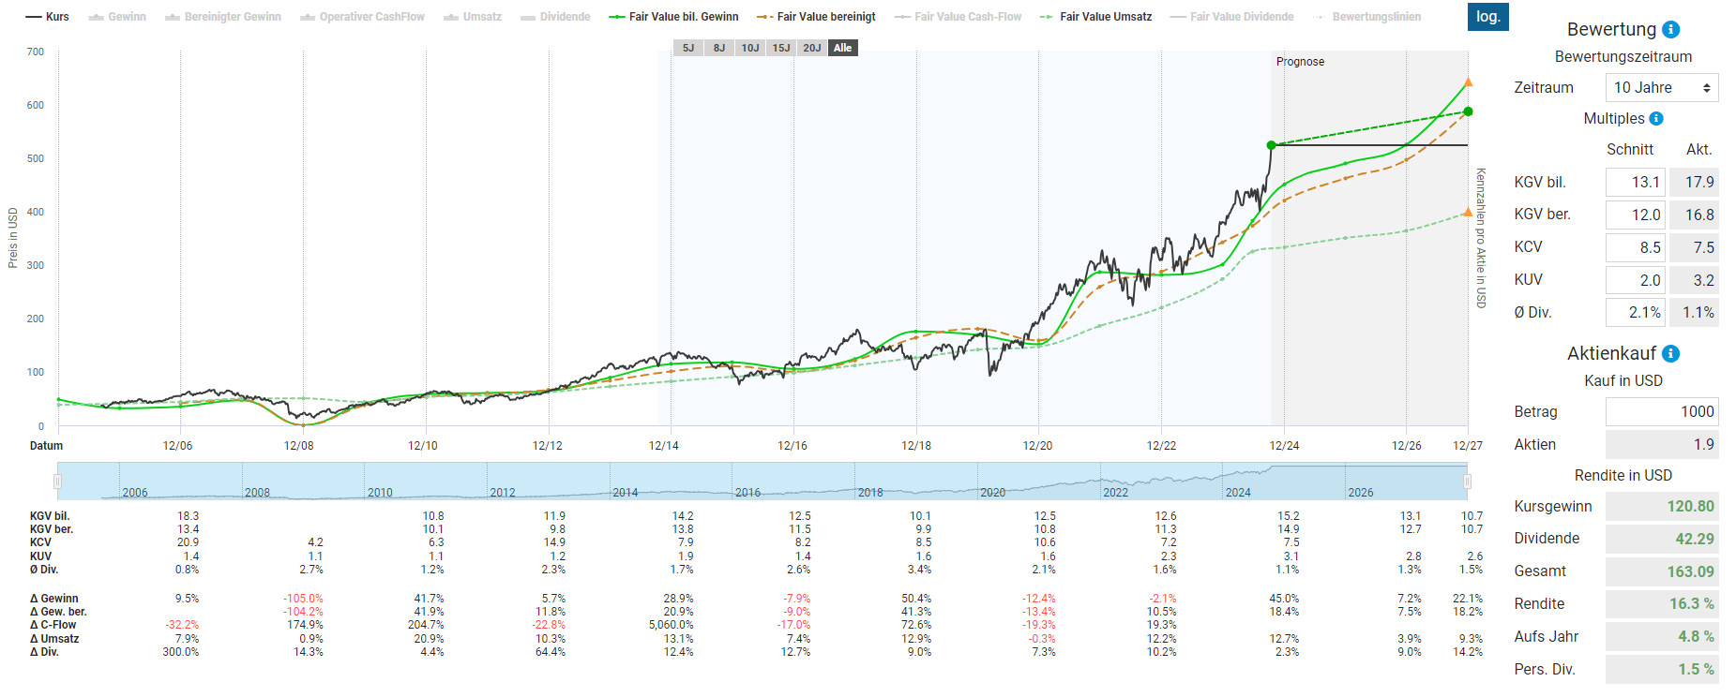Toggle Fair Value Umsatz line visibility
Image resolution: width=1736 pixels, height=697 pixels.
point(1095,17)
